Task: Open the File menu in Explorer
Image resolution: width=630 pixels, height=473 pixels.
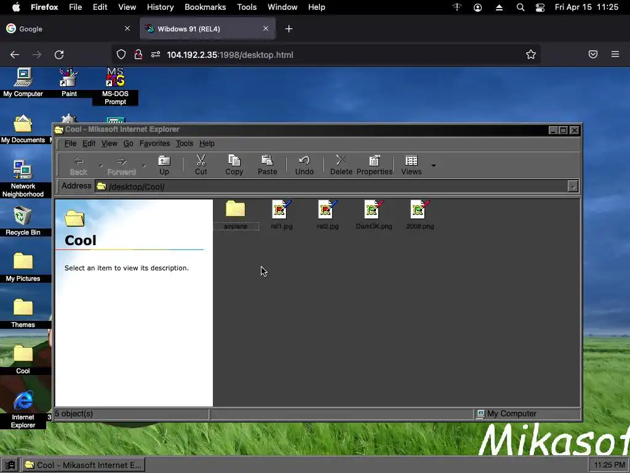Action: (70, 144)
